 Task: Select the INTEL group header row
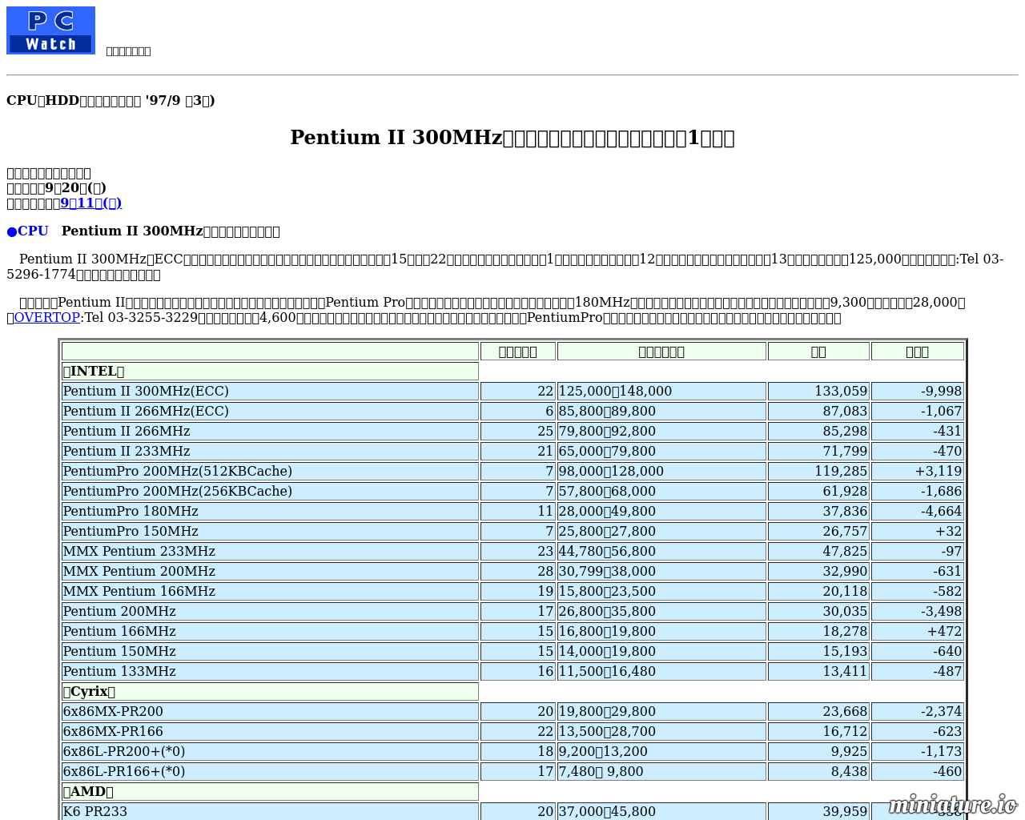tap(270, 371)
